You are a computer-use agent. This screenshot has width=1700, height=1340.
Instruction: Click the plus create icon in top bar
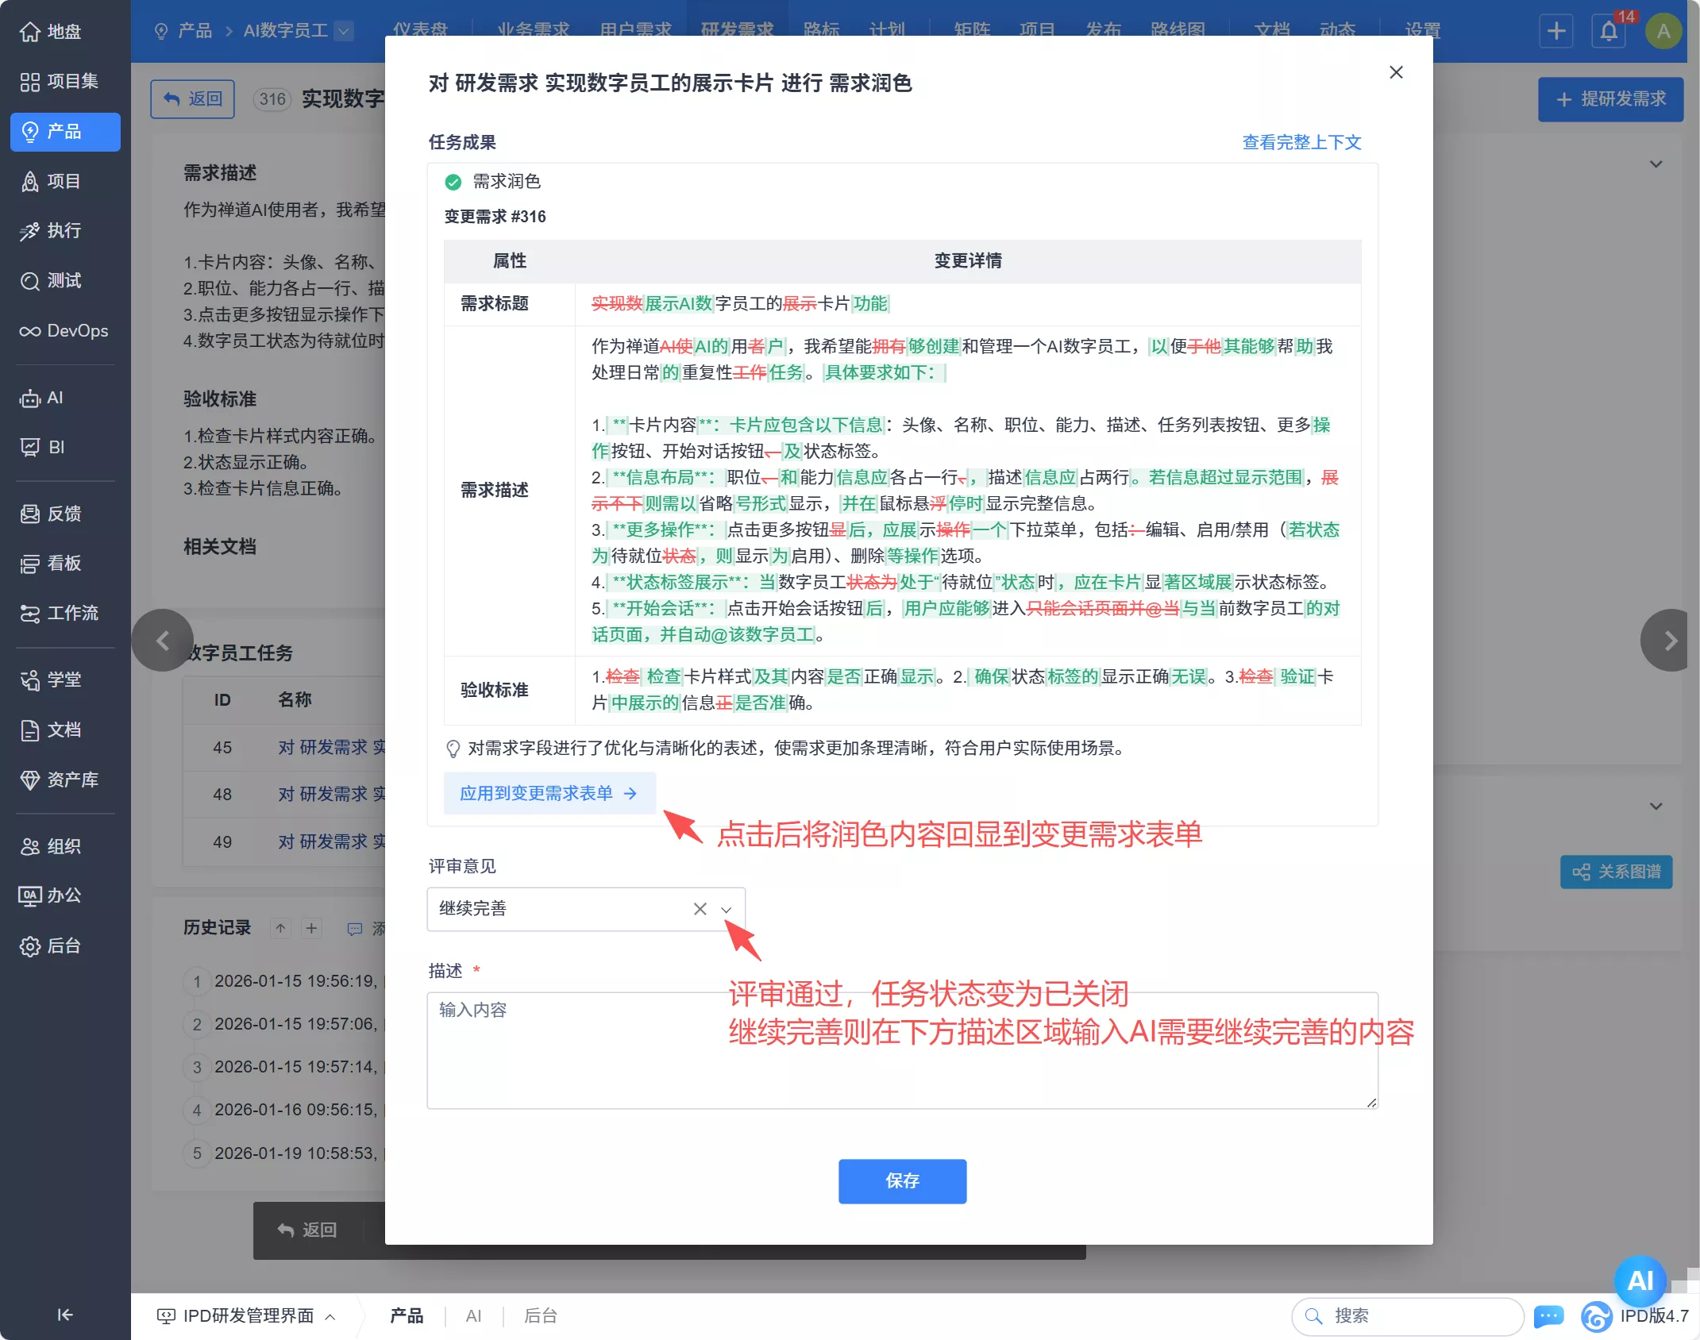click(x=1555, y=31)
